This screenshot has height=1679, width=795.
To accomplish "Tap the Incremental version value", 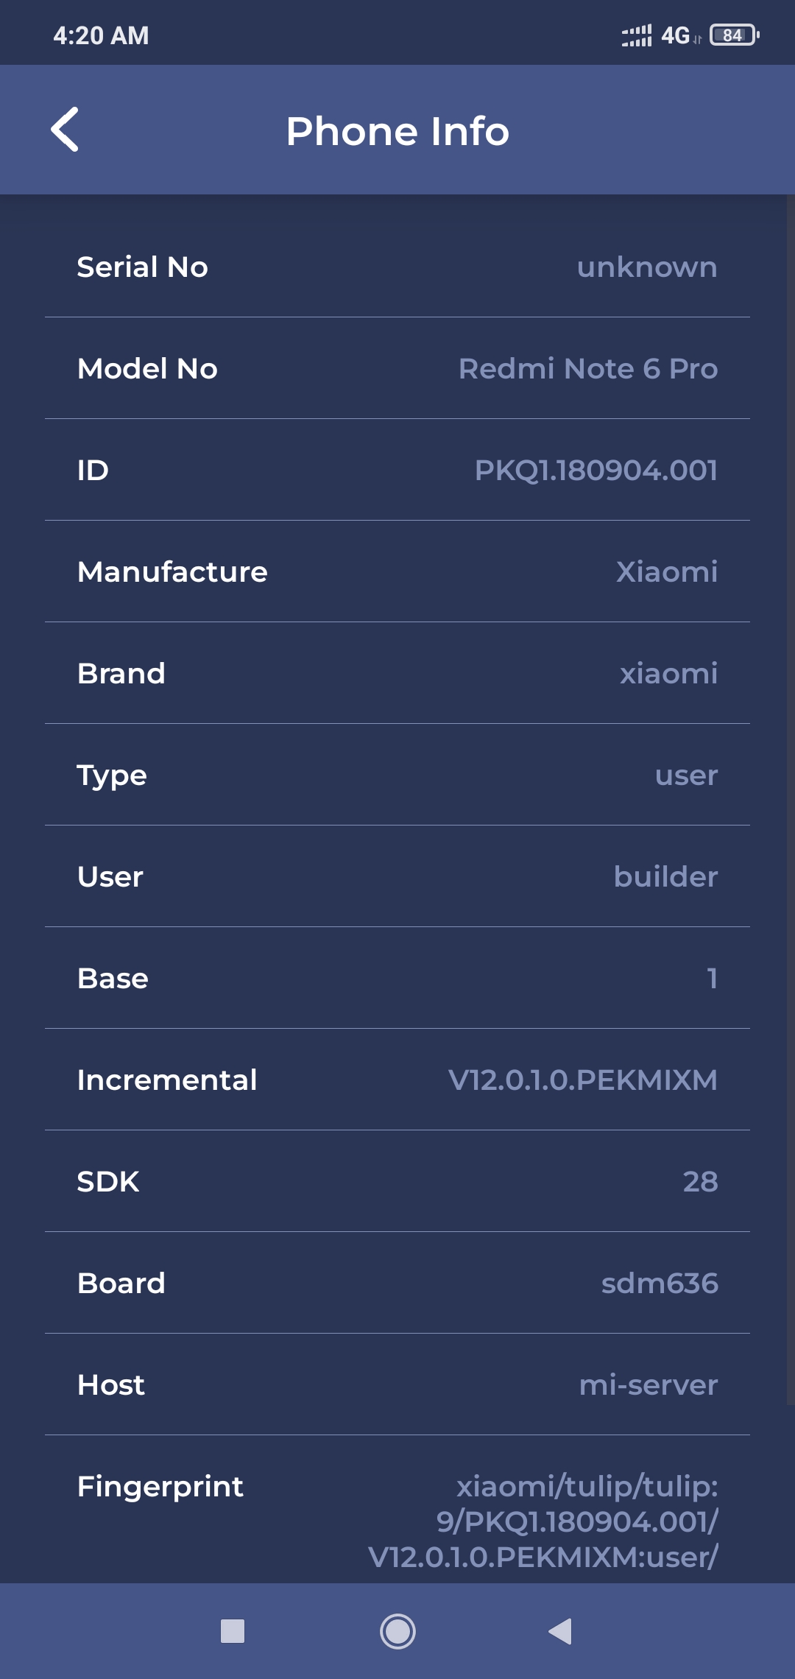I will [x=582, y=1080].
